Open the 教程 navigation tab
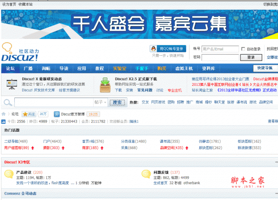The image size is (278, 200). 100,68
